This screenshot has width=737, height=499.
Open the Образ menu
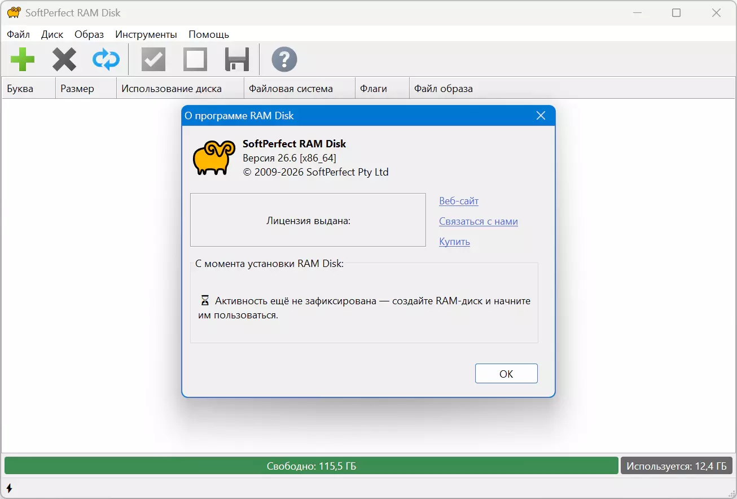89,34
